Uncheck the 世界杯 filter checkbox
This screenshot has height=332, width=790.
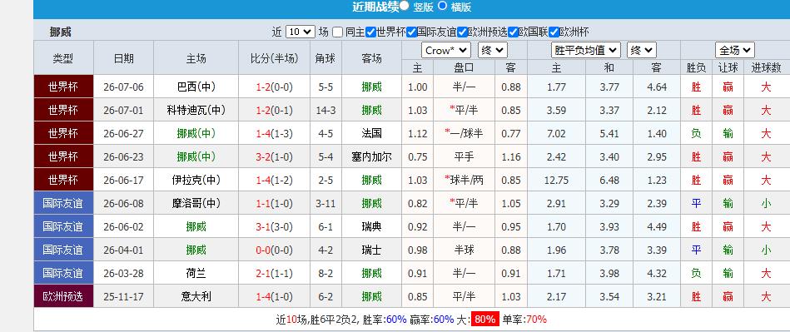pyautogui.click(x=370, y=32)
